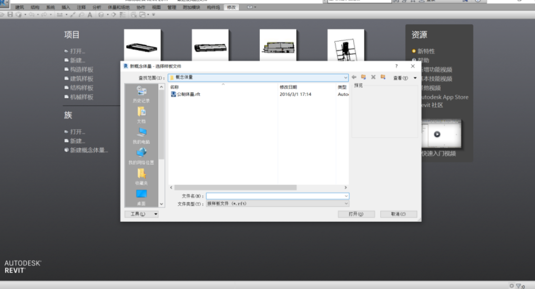Click the 新特性 link in the 资源 panel
This screenshot has width=535, height=289.
(x=426, y=51)
